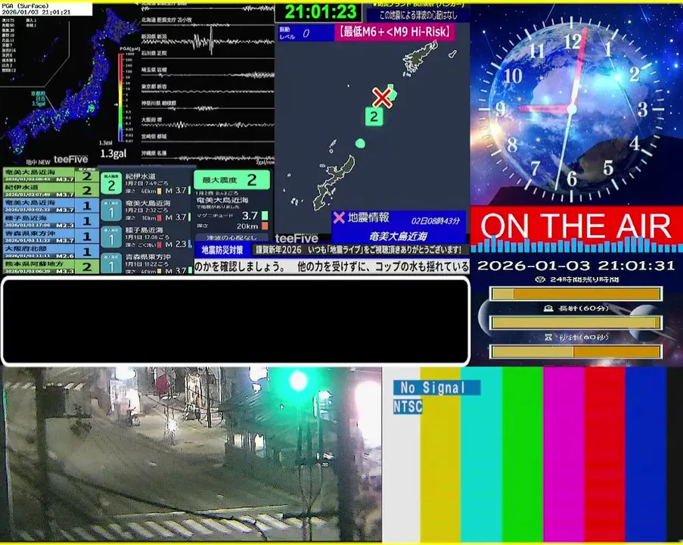This screenshot has height=545, width=683.
Task: Click the 最低M6+<M9 Hi-Risk banner
Action: 395,33
